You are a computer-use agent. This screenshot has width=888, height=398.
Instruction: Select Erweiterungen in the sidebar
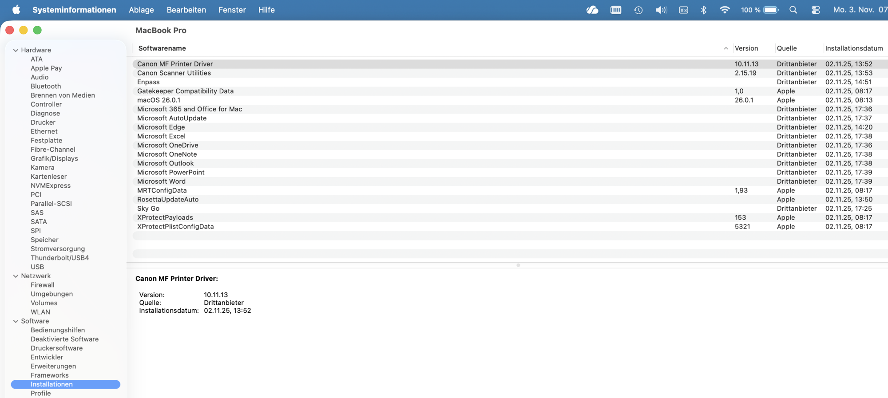(x=53, y=366)
